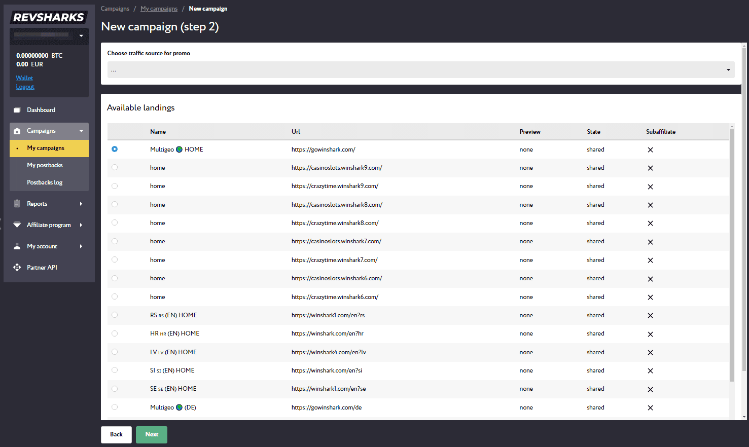The image size is (749, 447).
Task: Expand the Reports submenu arrow
Action: point(81,204)
